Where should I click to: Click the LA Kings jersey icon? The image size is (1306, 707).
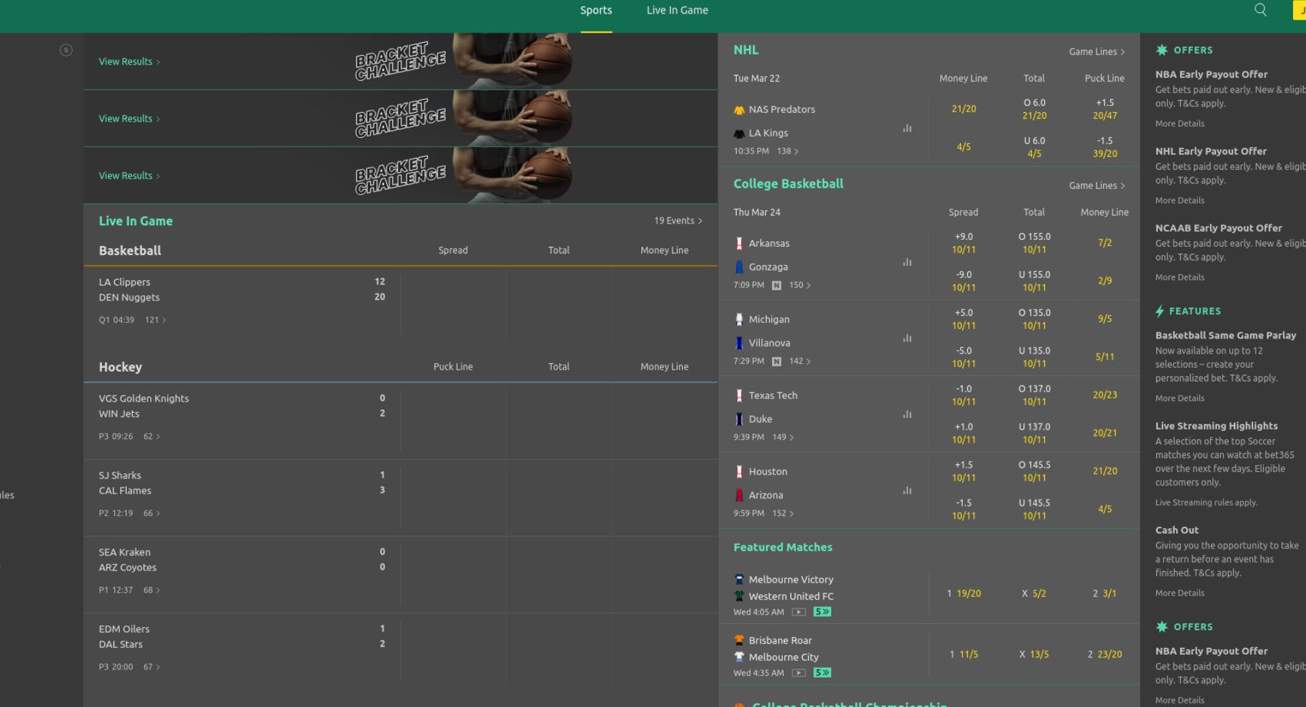coord(739,133)
